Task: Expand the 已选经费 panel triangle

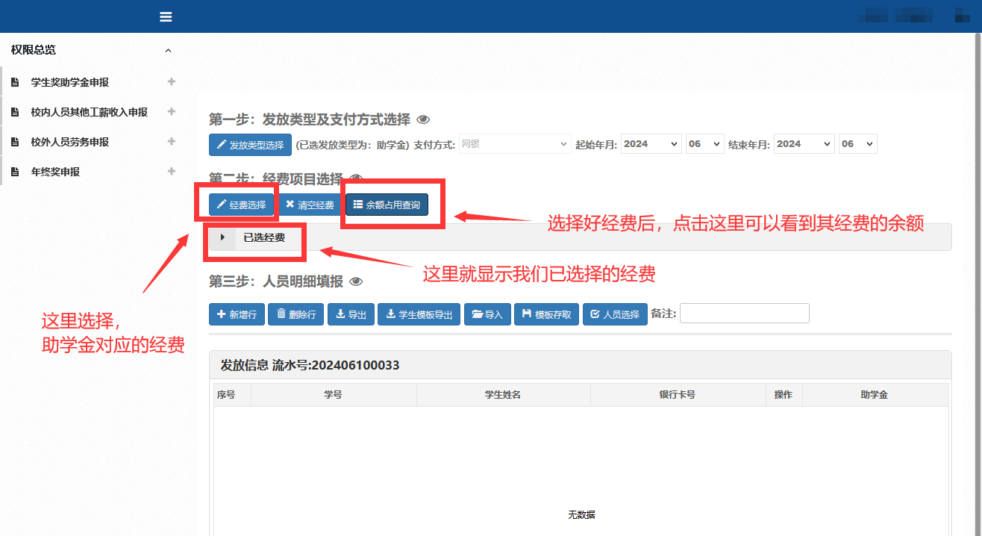Action: [x=222, y=237]
